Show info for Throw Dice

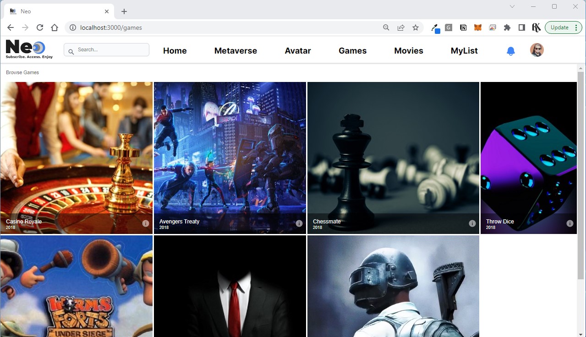click(x=570, y=223)
